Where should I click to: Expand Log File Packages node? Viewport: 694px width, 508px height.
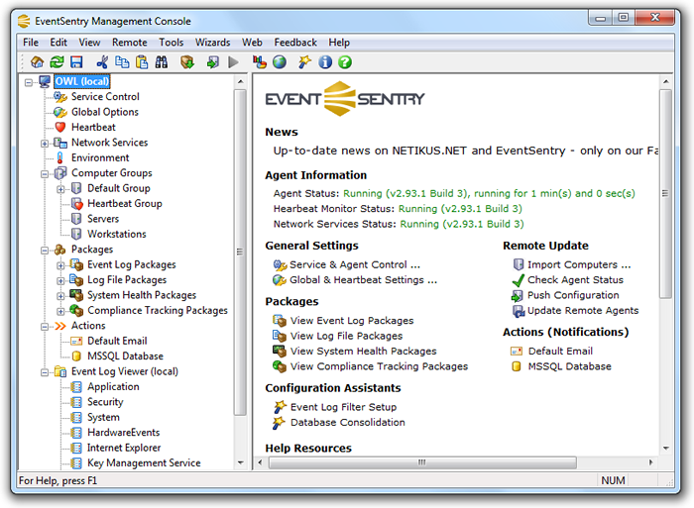click(60, 281)
